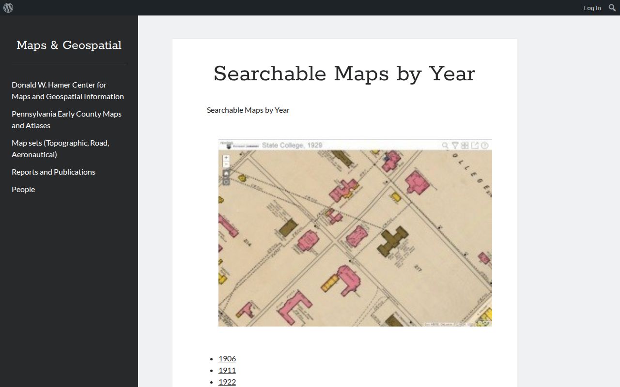Click the Log In link
The height and width of the screenshot is (387, 620).
point(592,8)
